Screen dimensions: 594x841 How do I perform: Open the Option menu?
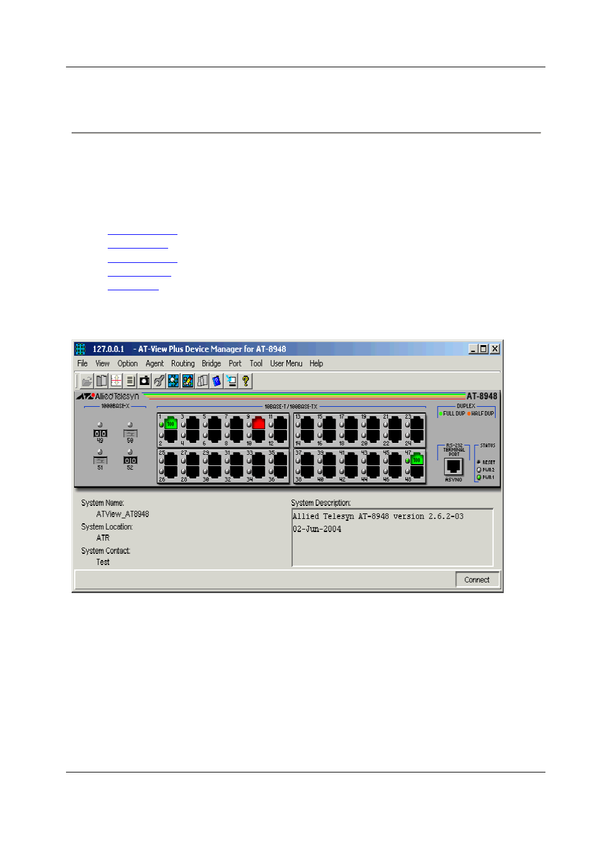click(128, 364)
